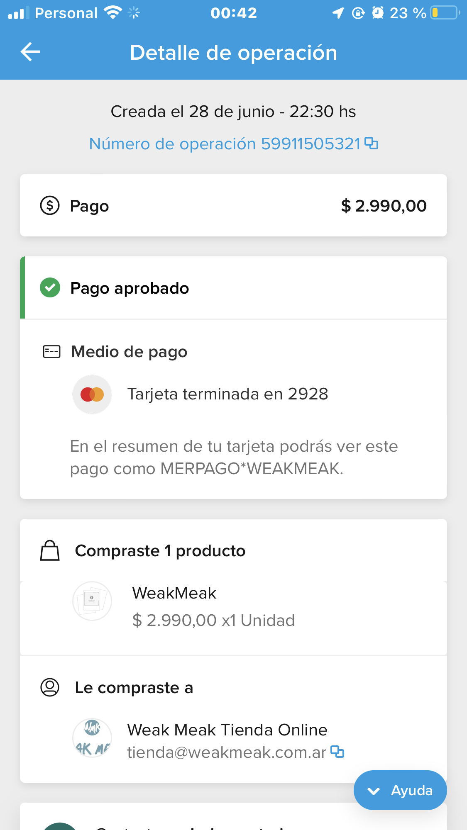Open the WeakMeak product thumbnail
Image resolution: width=467 pixels, height=830 pixels.
tap(92, 601)
